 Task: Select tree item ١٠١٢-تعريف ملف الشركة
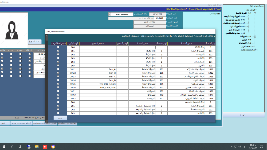coord(235,20)
